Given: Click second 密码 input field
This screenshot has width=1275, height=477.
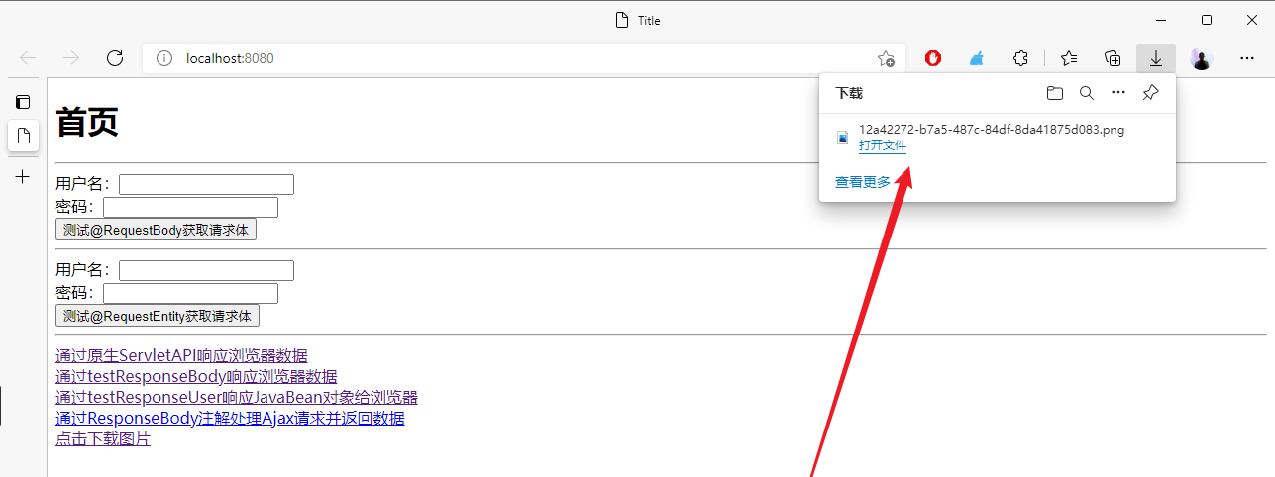Looking at the screenshot, I should coord(190,294).
